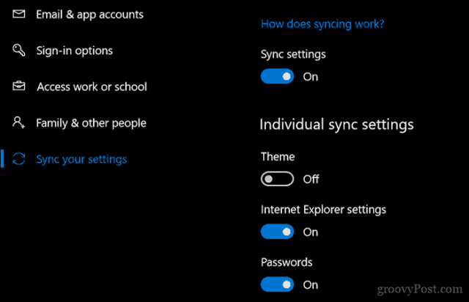Open the How does syncing work link

tap(322, 24)
